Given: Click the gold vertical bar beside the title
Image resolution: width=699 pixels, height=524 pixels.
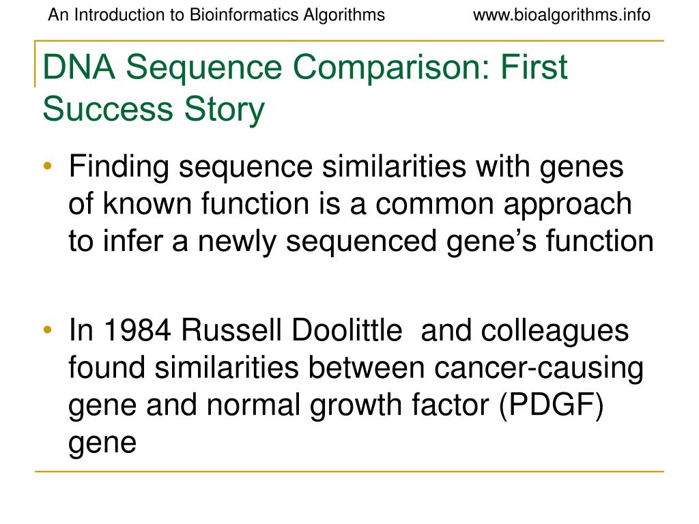Looking at the screenshot, I should (35, 63).
